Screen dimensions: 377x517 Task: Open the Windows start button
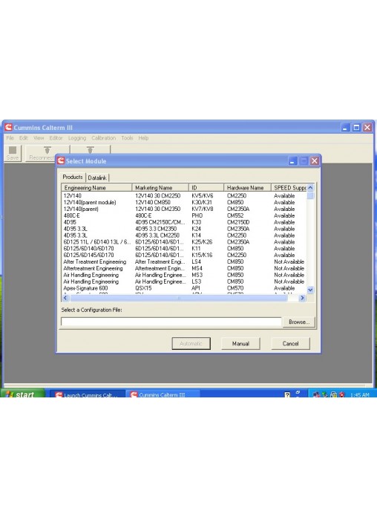(22, 394)
